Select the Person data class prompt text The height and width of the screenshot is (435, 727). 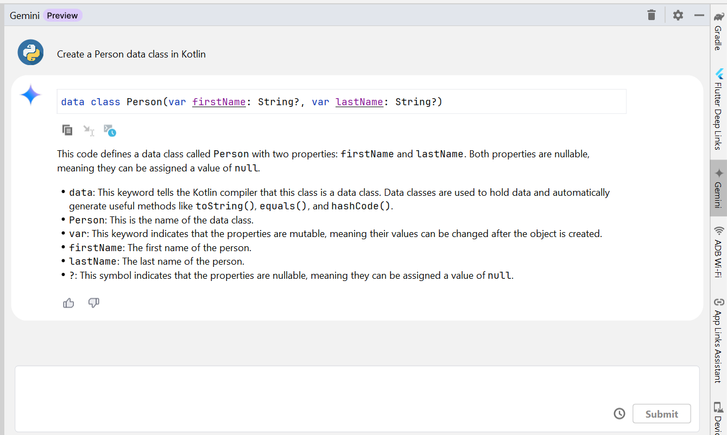click(131, 54)
